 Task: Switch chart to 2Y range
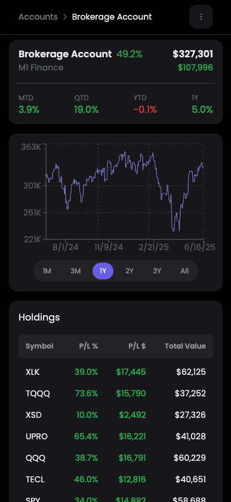point(130,271)
